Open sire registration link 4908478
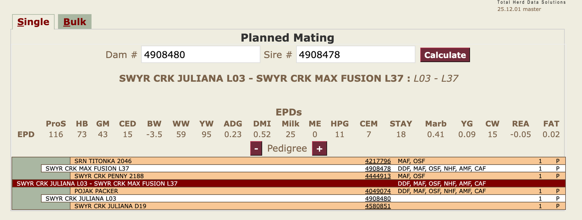Screen dimensions: 582x220 tap(378, 169)
